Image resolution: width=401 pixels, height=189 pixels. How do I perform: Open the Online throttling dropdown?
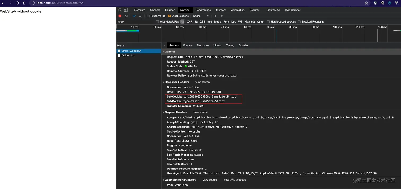[x=201, y=16]
